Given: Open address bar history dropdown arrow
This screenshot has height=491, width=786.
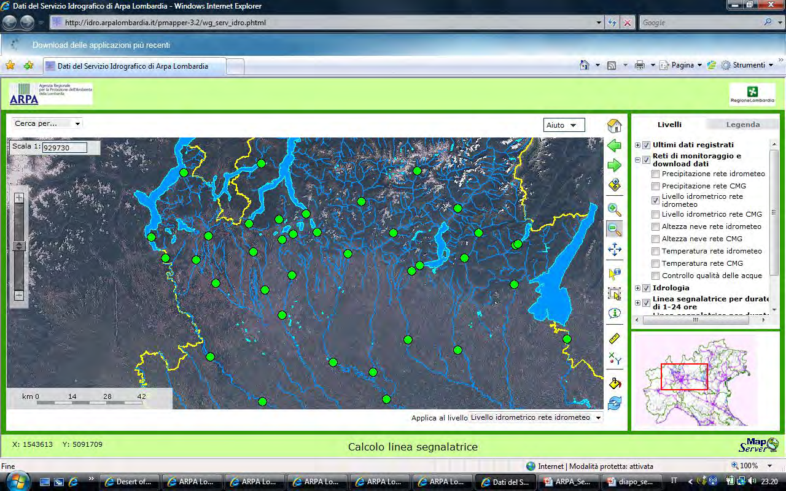Looking at the screenshot, I should [599, 23].
